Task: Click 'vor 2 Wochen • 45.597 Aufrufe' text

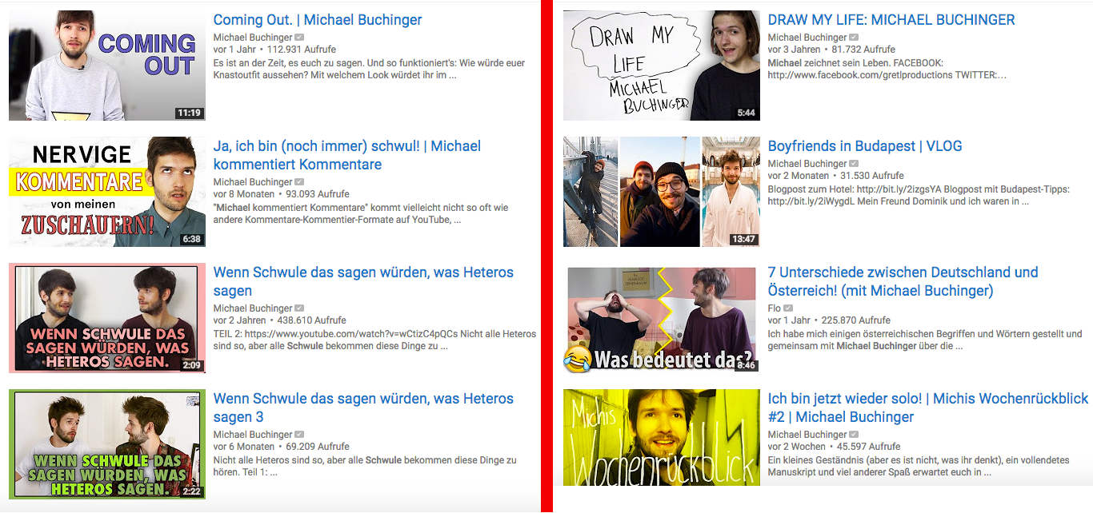Action: [835, 447]
